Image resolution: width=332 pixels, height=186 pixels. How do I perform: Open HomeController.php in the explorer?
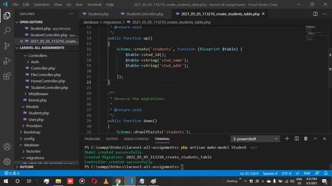click(x=48, y=81)
